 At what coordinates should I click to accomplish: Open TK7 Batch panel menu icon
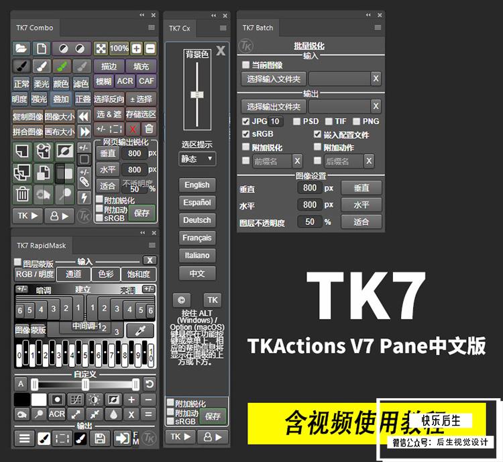378,28
